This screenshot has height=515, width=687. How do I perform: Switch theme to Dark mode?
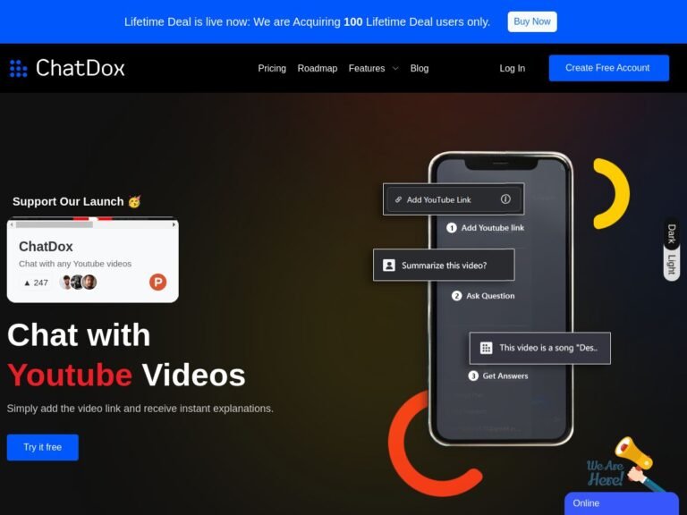coord(671,234)
